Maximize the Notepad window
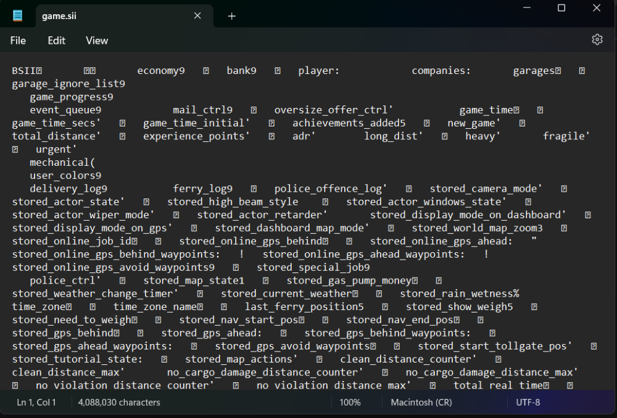617x418 pixels. click(x=561, y=8)
